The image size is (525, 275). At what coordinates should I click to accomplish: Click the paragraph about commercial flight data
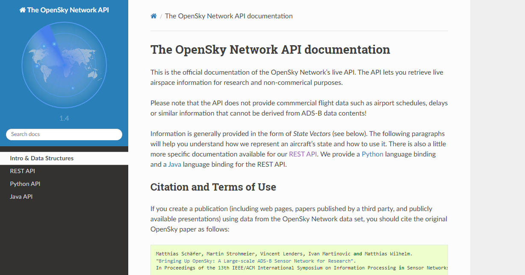click(299, 108)
